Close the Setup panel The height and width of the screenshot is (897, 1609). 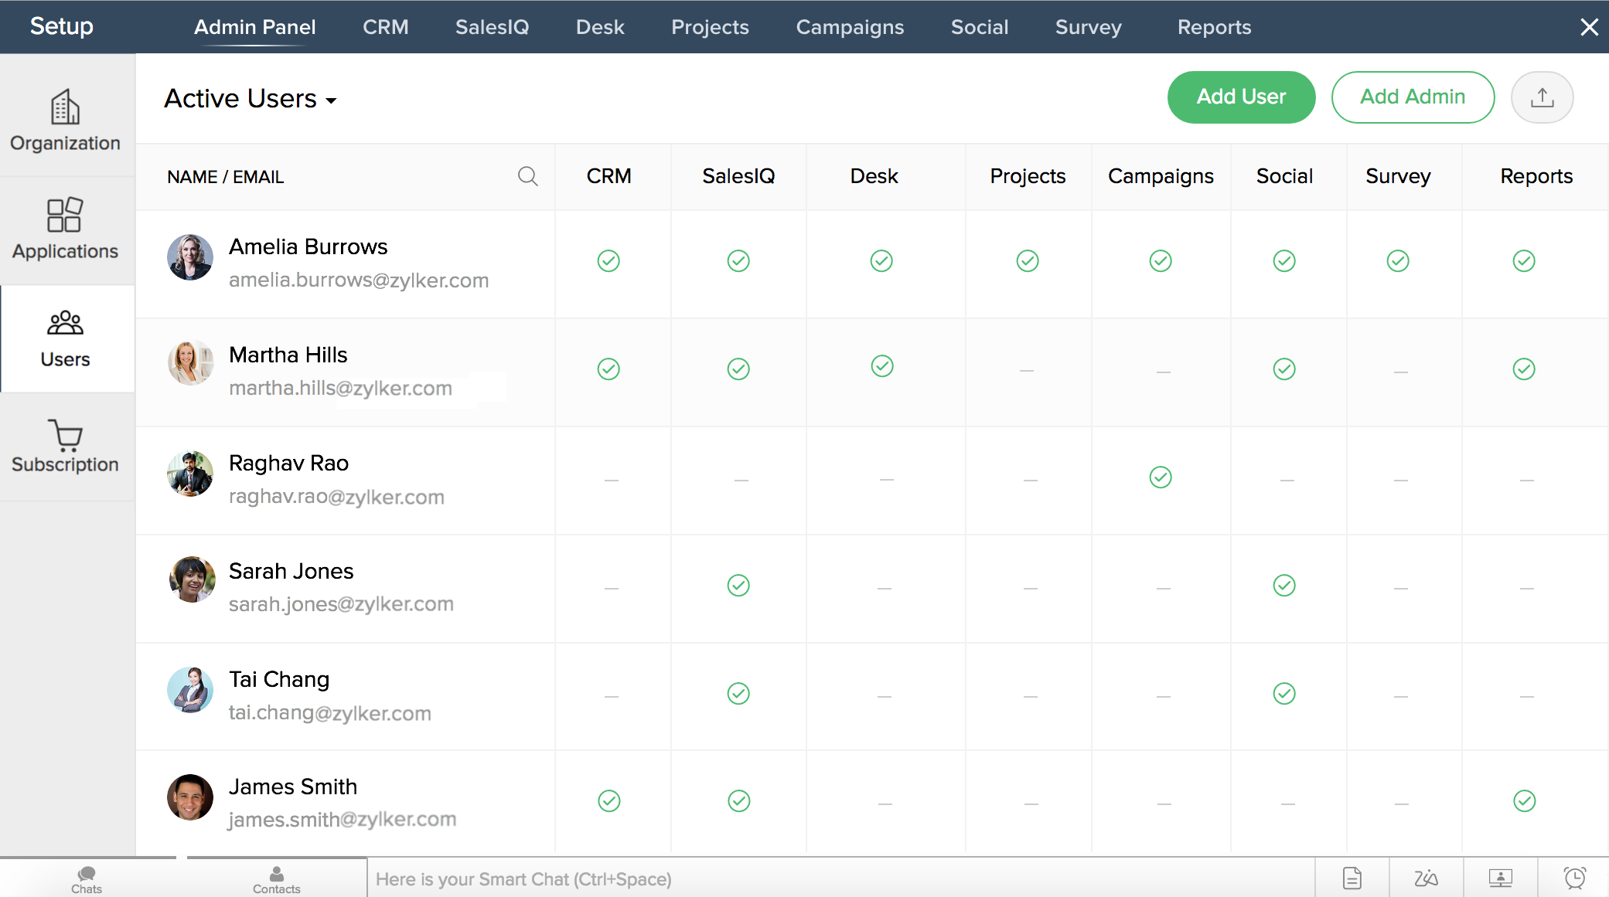1589,27
